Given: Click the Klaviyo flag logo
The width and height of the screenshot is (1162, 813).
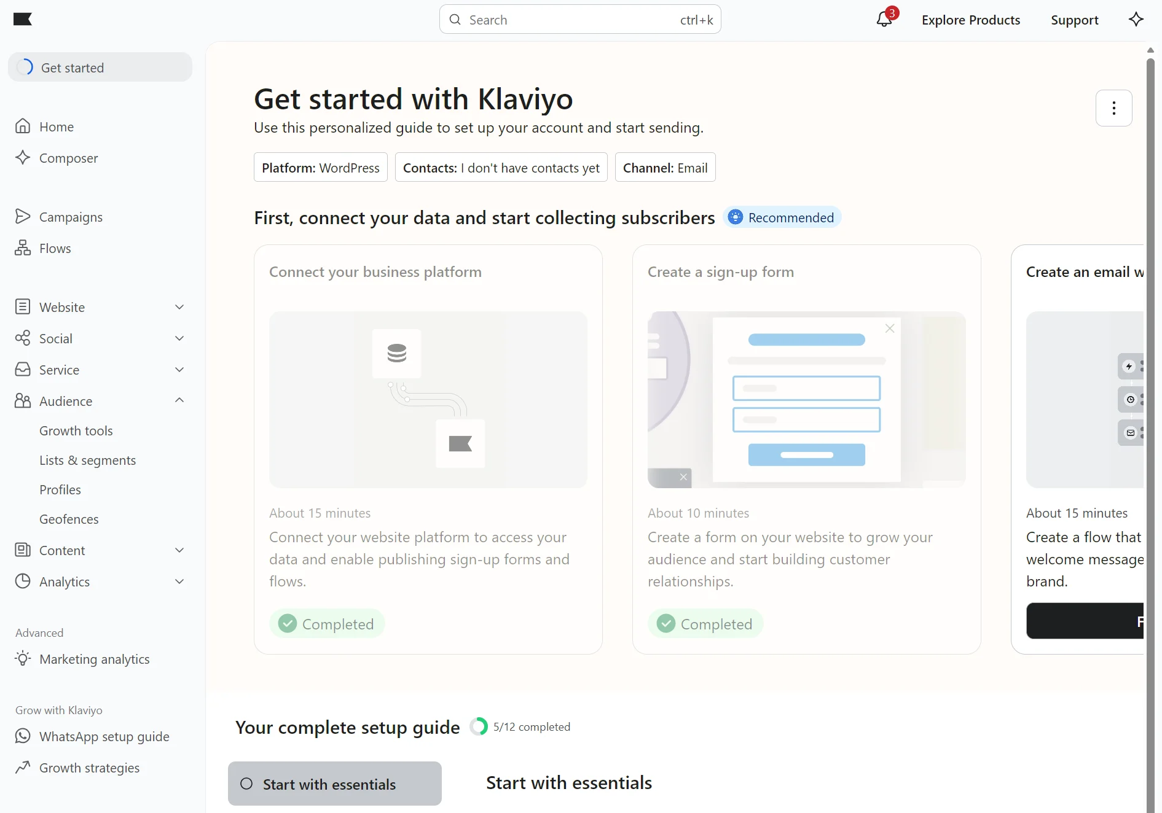Looking at the screenshot, I should coord(23,19).
